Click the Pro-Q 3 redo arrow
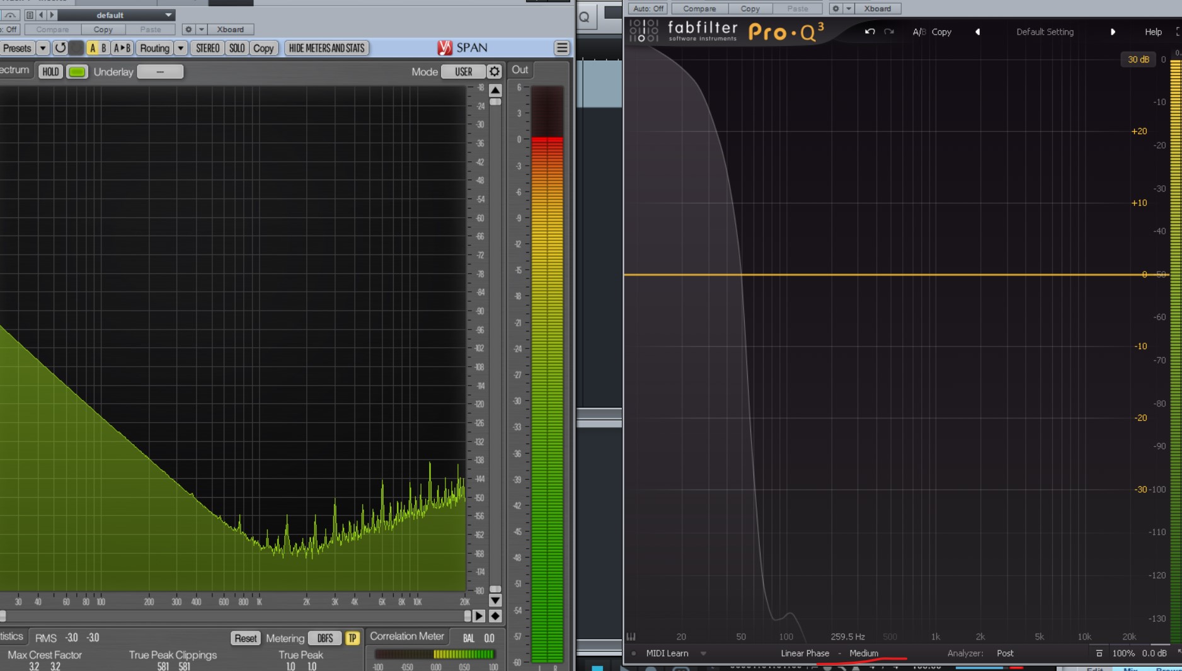The image size is (1182, 671). click(x=888, y=32)
